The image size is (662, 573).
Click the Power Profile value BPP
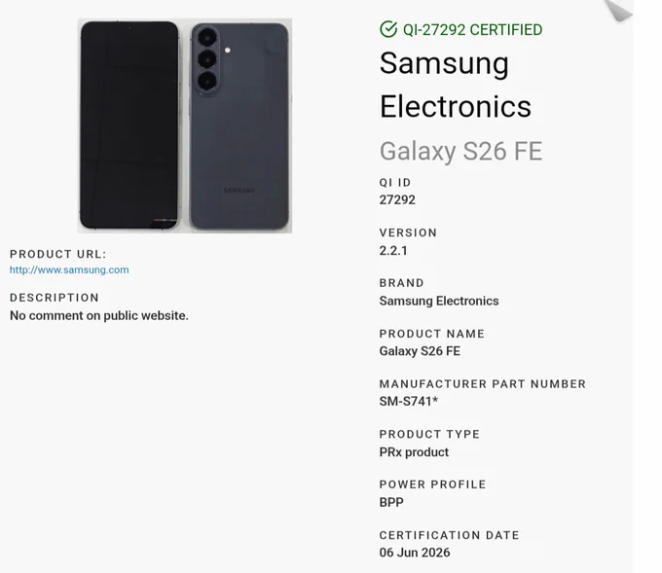[x=391, y=503]
